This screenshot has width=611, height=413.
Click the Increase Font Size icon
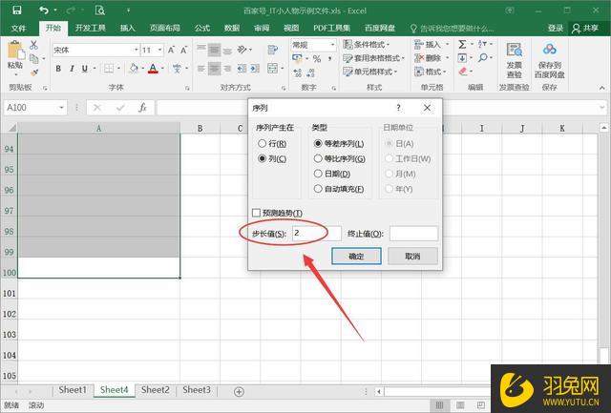[x=171, y=50]
